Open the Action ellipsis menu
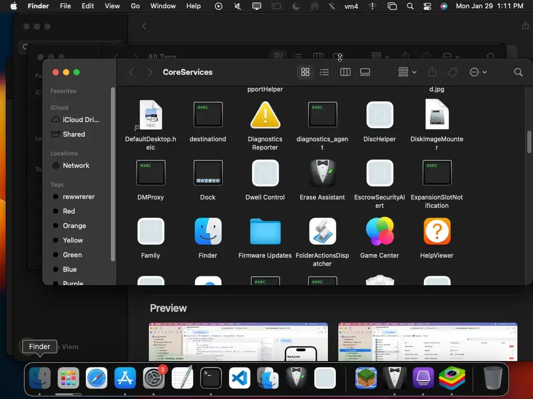Screen dimensions: 533x399 [478, 72]
